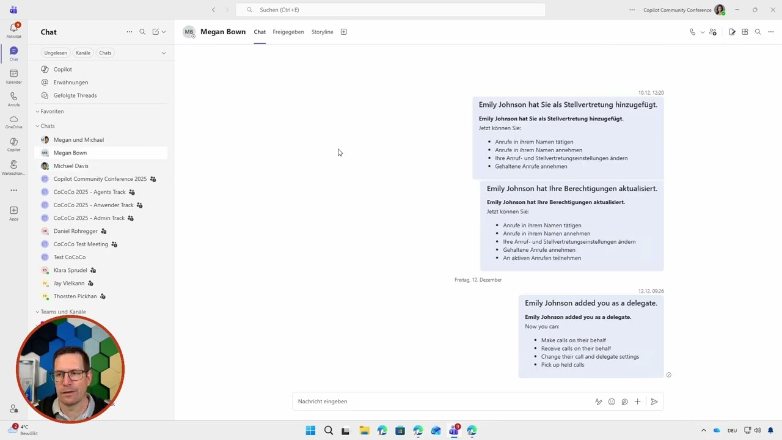Open chat list more options ellipsis
Screen dimensions: 782x440
[x=129, y=32]
